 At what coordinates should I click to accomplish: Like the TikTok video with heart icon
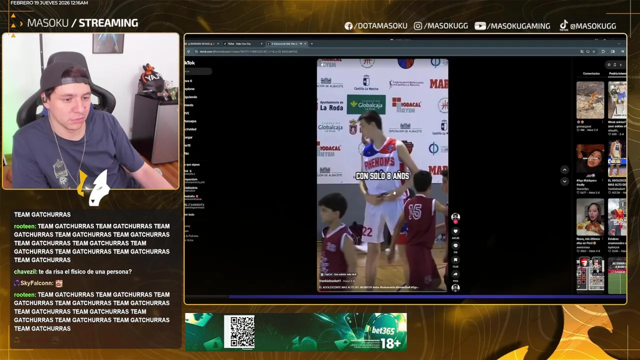[x=455, y=231]
